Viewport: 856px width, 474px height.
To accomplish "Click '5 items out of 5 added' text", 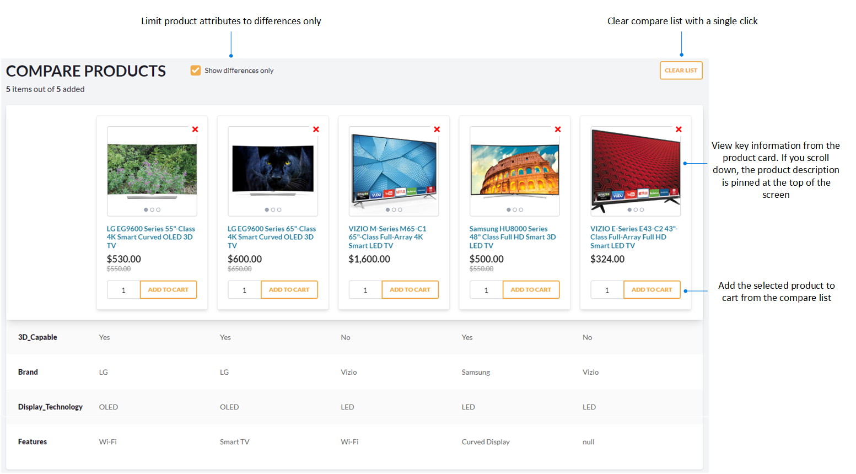I will pyautogui.click(x=45, y=89).
